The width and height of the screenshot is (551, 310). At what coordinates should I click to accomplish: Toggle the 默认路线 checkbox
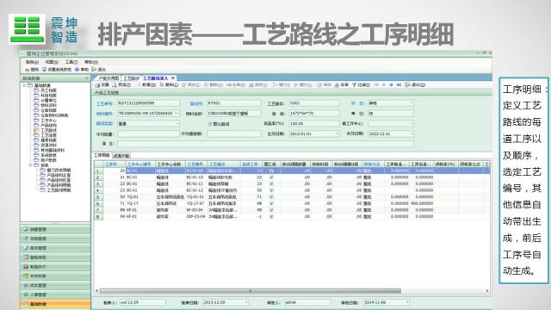click(x=210, y=124)
